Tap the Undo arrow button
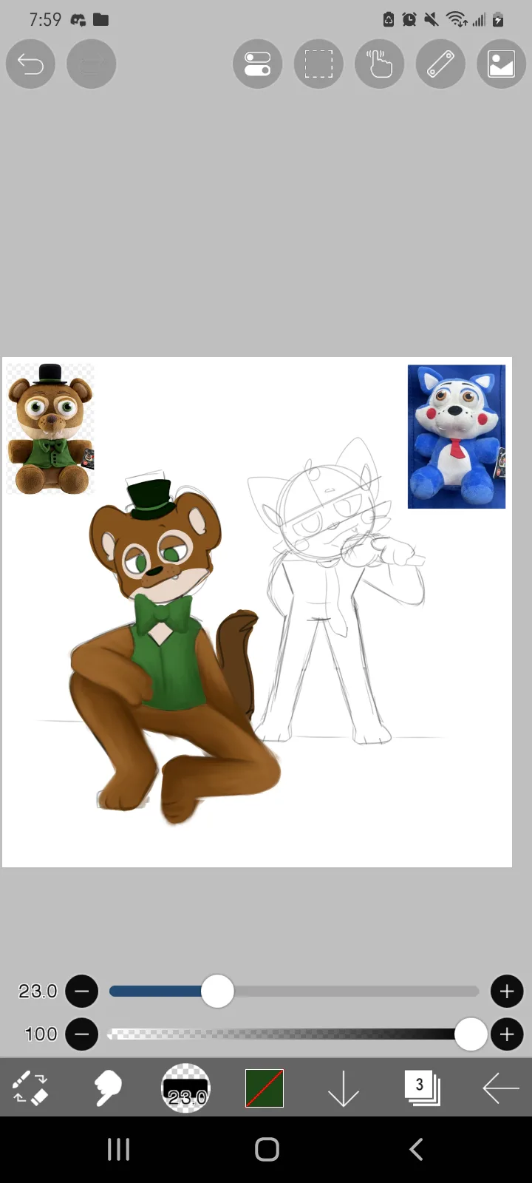Image resolution: width=532 pixels, height=1183 pixels. (31, 64)
